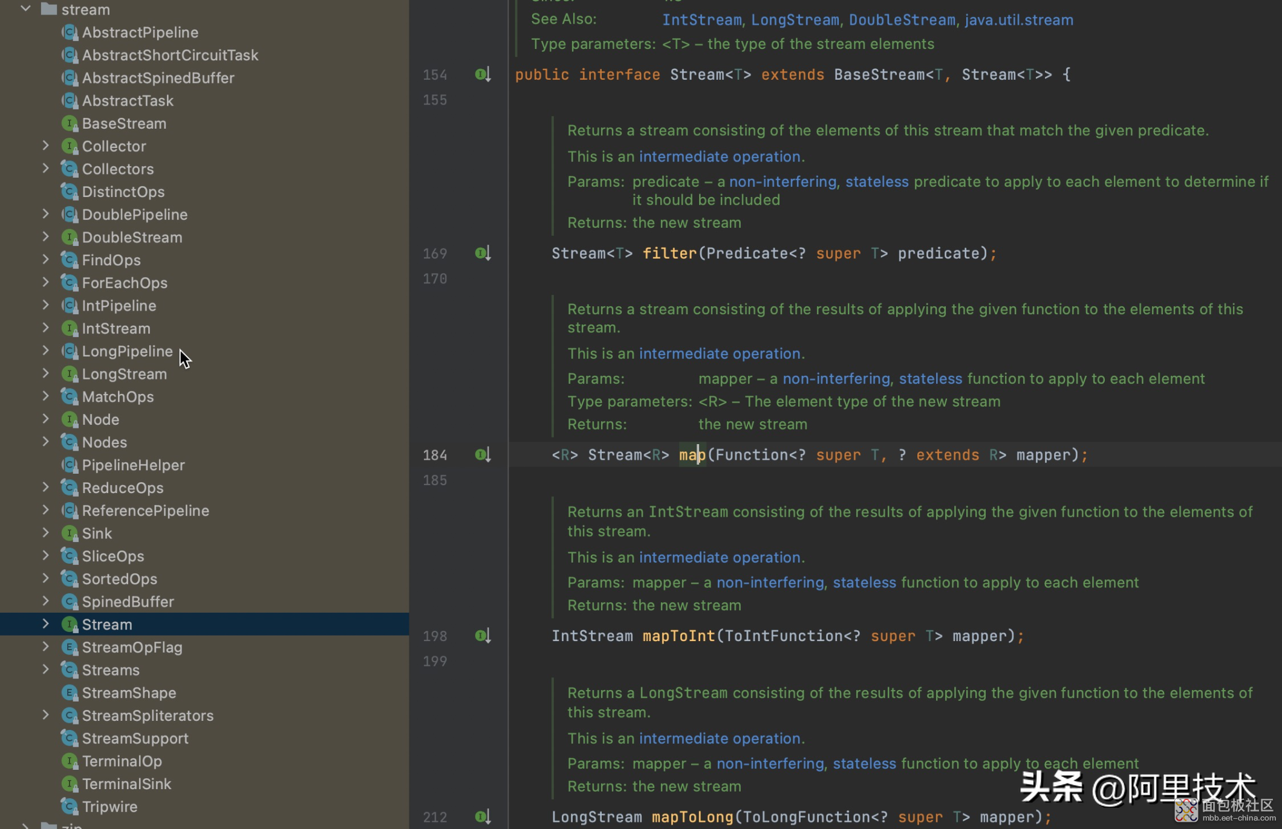Expand the MatchOps tree node

45,396
